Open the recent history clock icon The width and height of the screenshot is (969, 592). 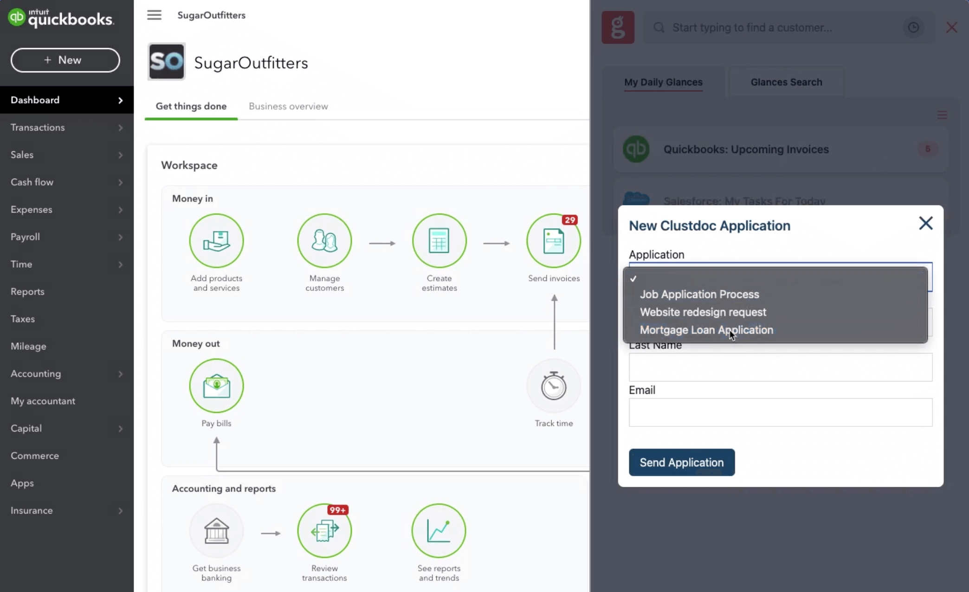pyautogui.click(x=913, y=27)
